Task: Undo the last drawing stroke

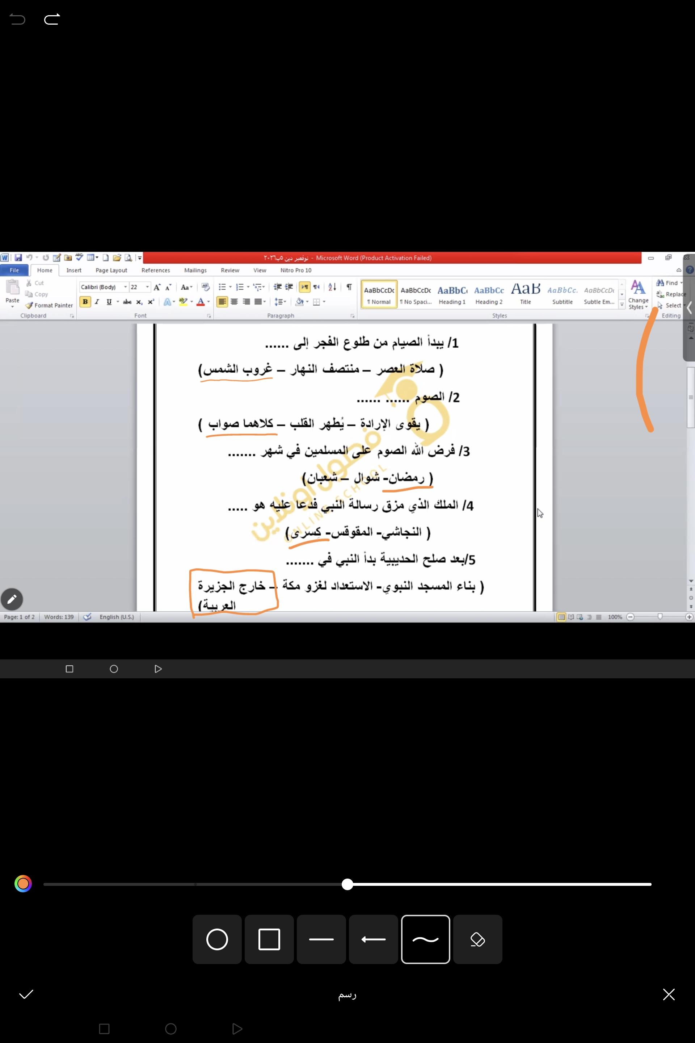Action: pyautogui.click(x=18, y=20)
